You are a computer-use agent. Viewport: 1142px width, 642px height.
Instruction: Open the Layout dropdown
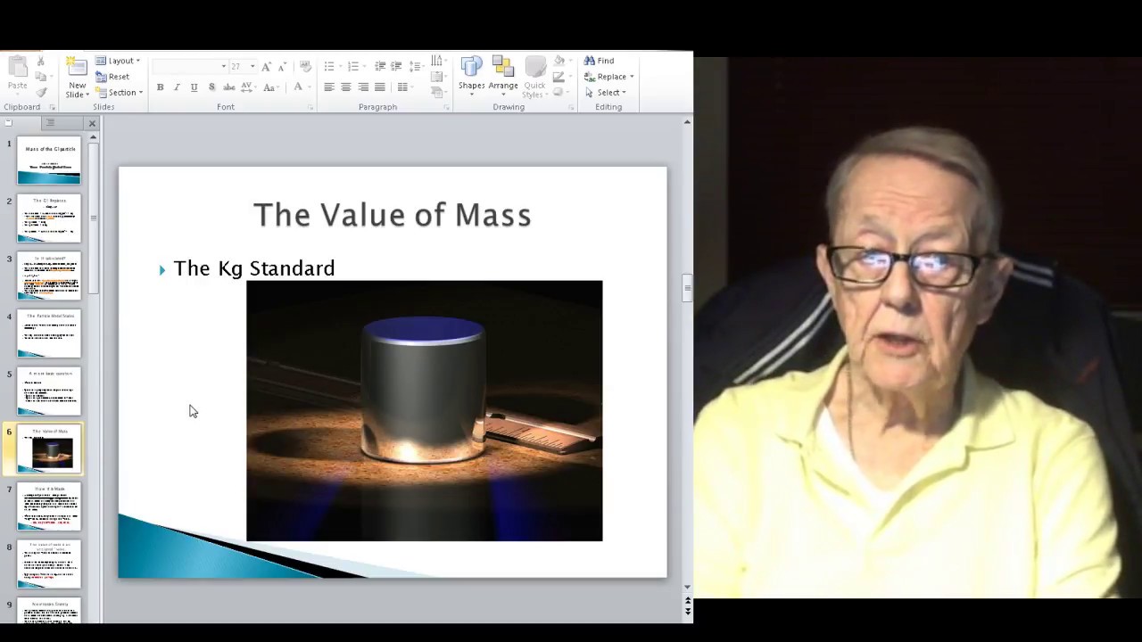pyautogui.click(x=118, y=61)
